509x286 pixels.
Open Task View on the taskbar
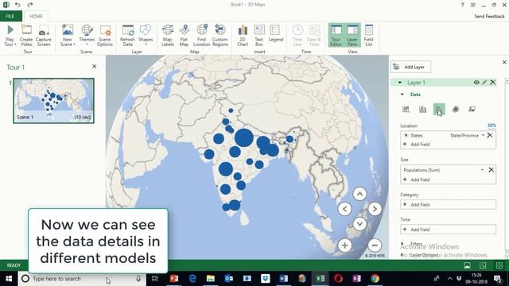click(x=155, y=279)
